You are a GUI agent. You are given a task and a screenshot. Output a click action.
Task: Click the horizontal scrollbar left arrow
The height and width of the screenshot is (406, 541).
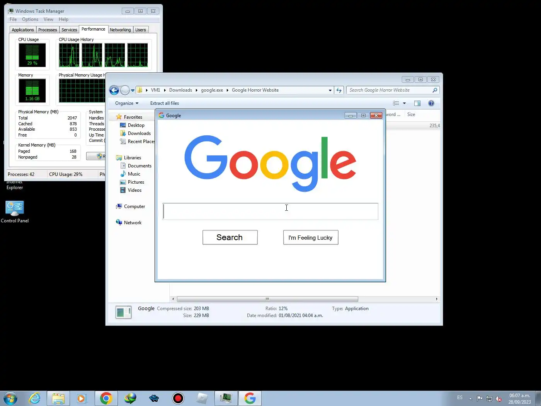tap(173, 299)
